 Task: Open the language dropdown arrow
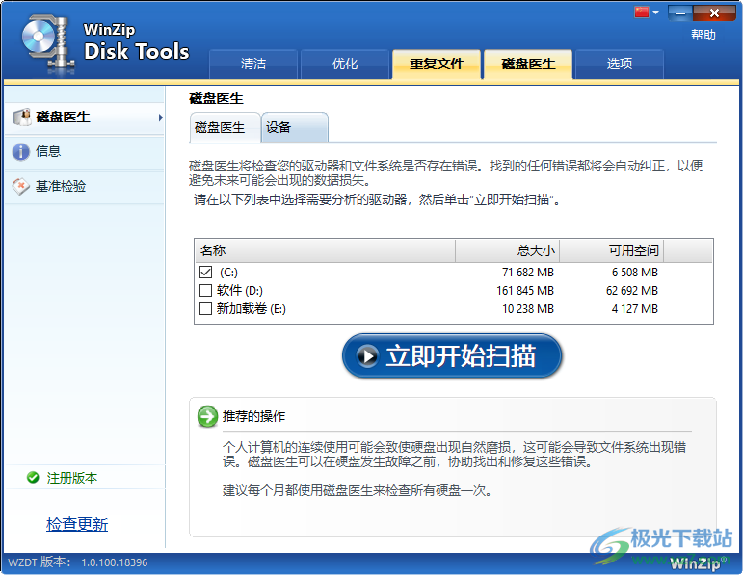click(656, 13)
